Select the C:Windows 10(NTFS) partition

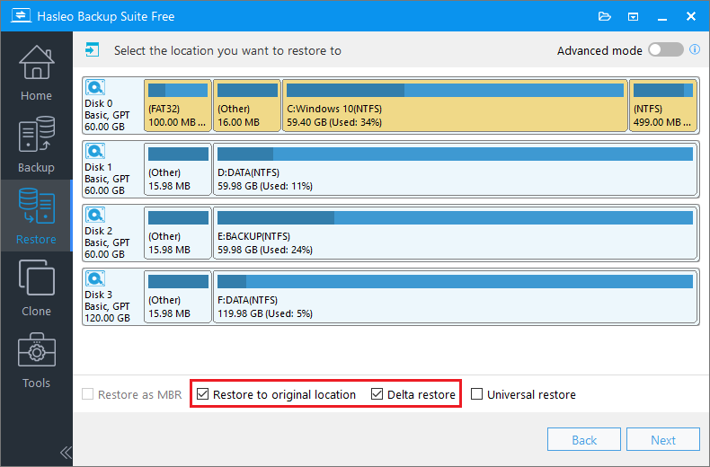[x=454, y=106]
